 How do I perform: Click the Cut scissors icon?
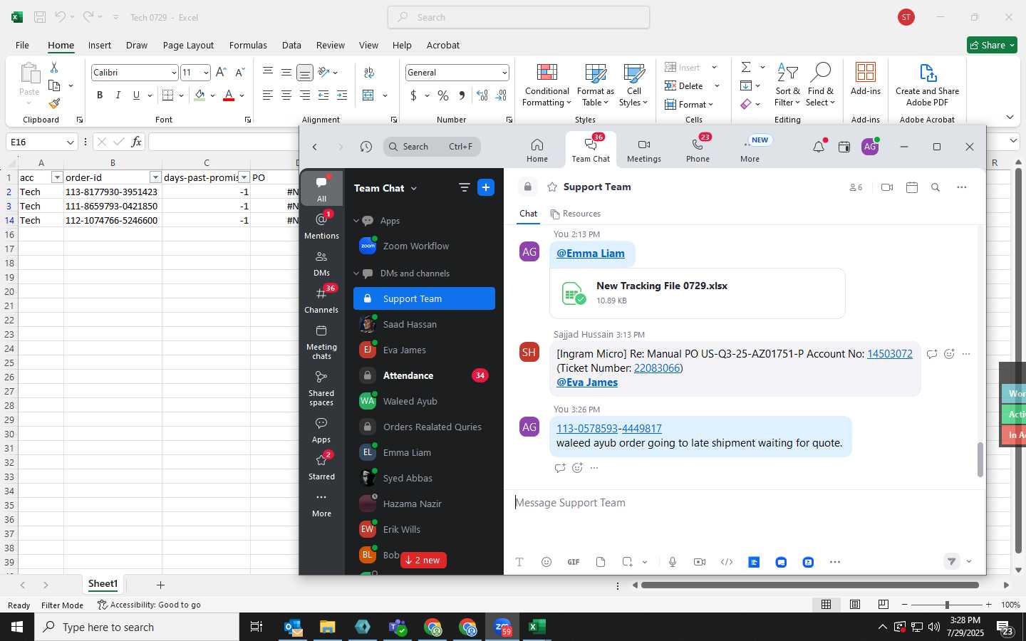point(54,67)
